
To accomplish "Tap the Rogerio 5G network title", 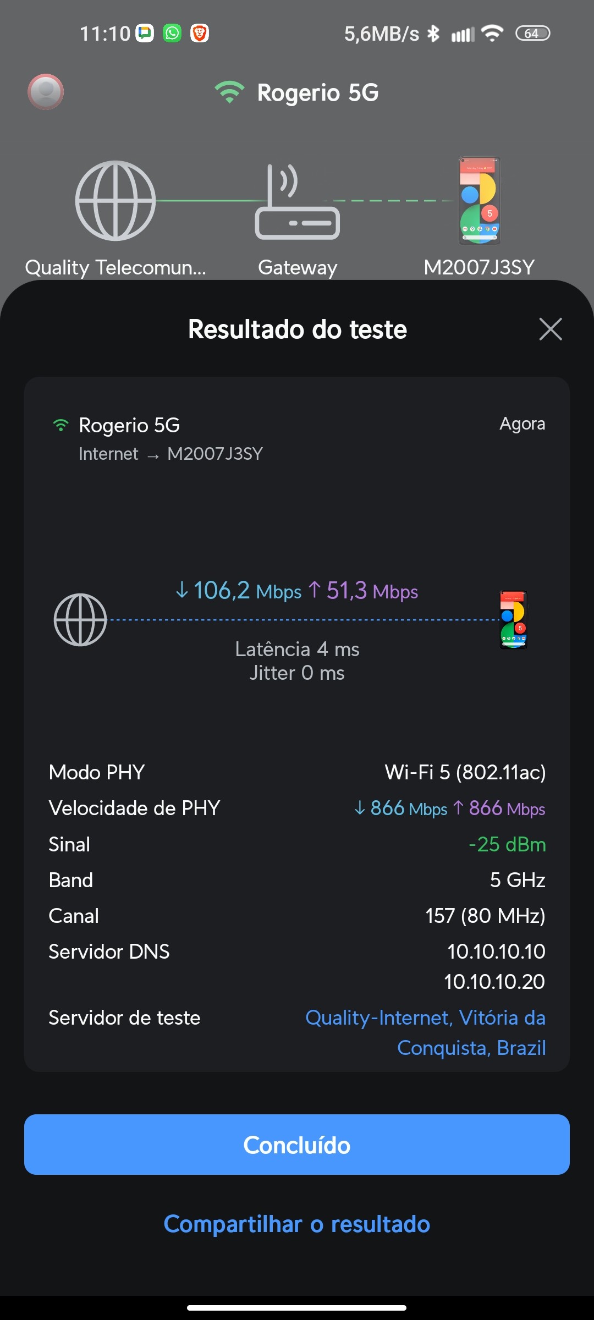I will [x=318, y=92].
